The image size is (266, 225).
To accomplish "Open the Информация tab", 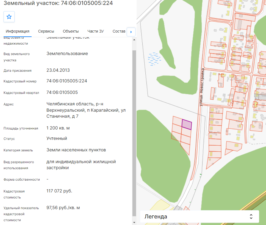I will 18,31.
